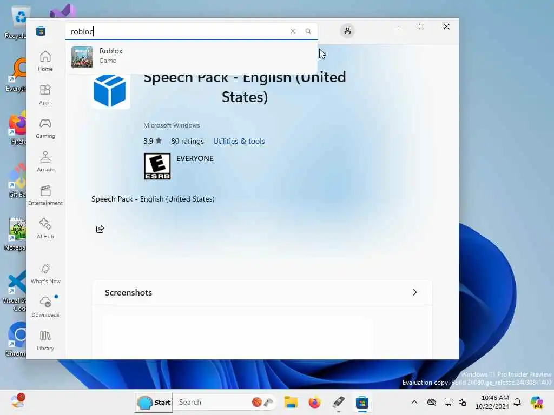Click the Microsoft Store logo icon
This screenshot has height=415, width=554.
tap(41, 31)
